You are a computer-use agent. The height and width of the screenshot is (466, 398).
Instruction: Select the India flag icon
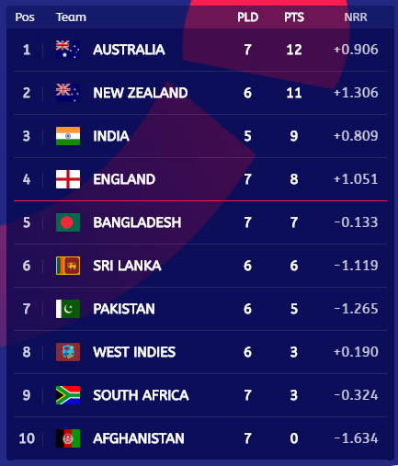pos(68,136)
